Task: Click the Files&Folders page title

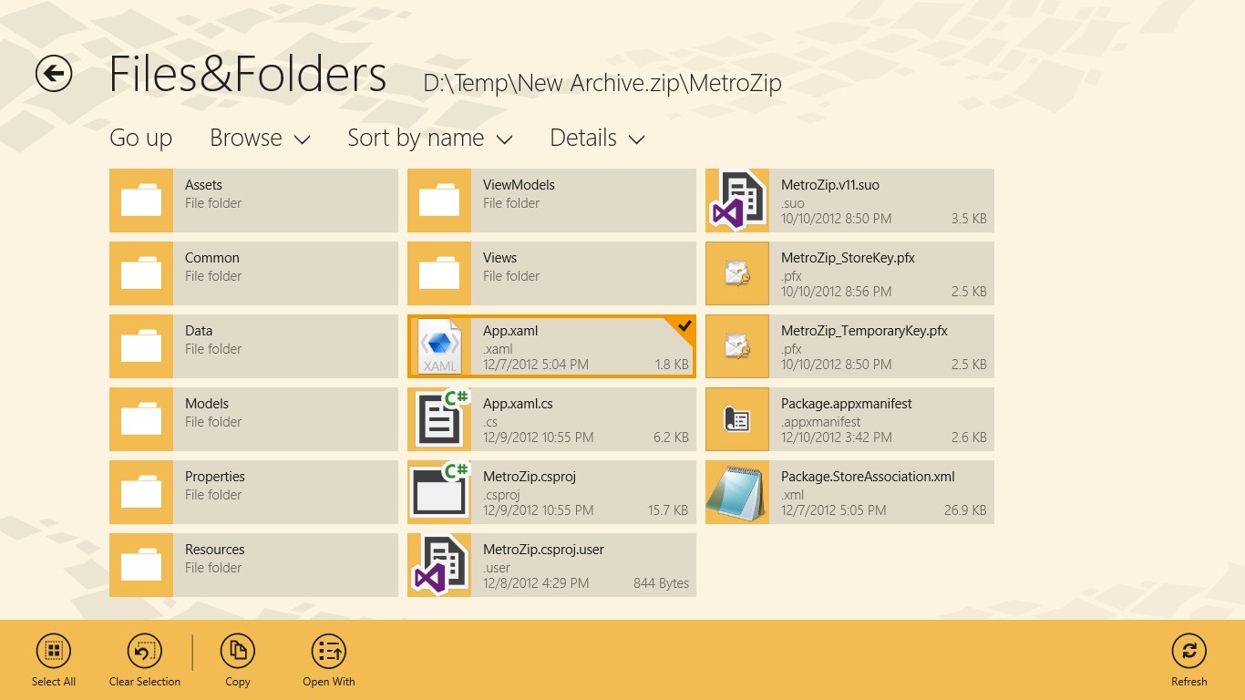Action: pos(248,75)
